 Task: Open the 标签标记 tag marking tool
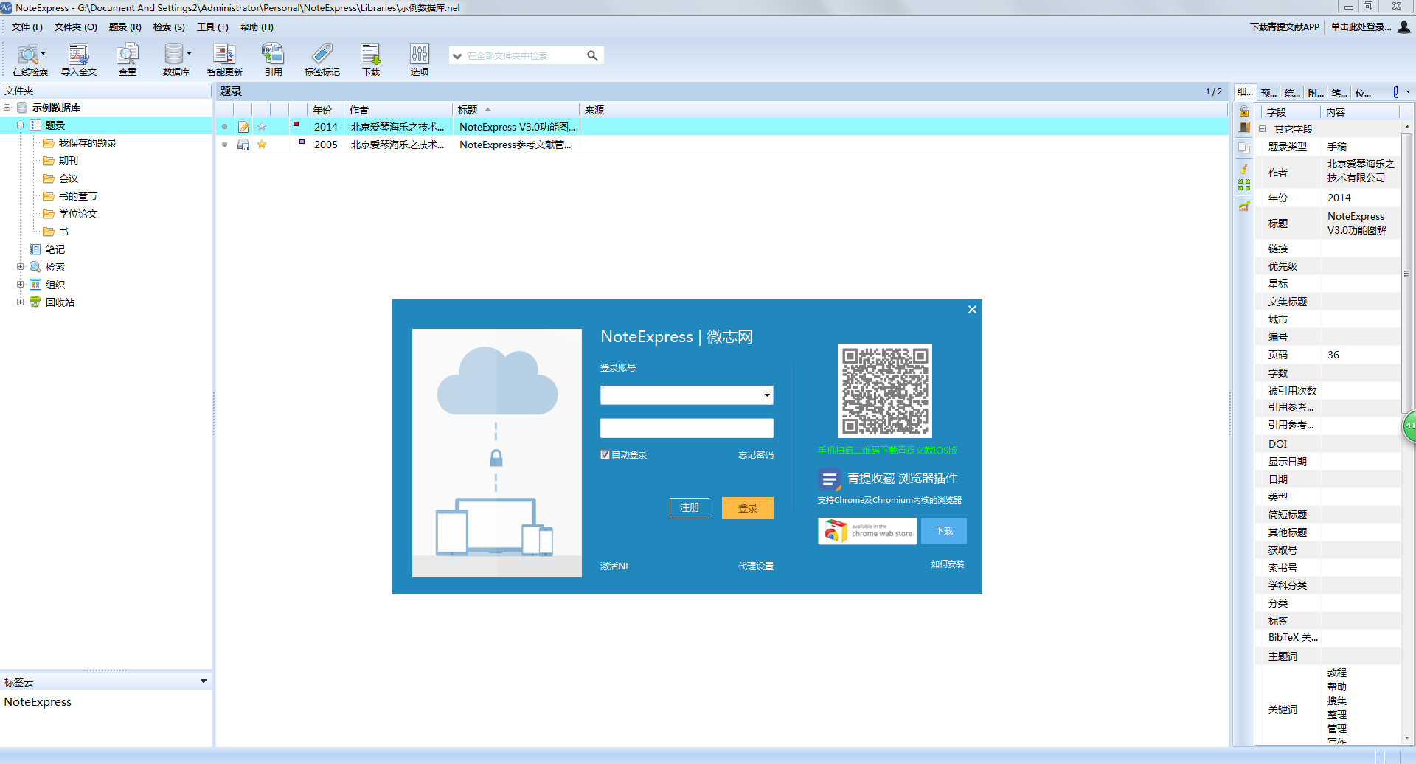click(322, 58)
